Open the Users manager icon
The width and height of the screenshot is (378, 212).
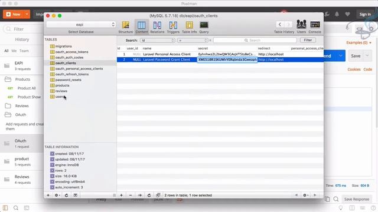301,26
